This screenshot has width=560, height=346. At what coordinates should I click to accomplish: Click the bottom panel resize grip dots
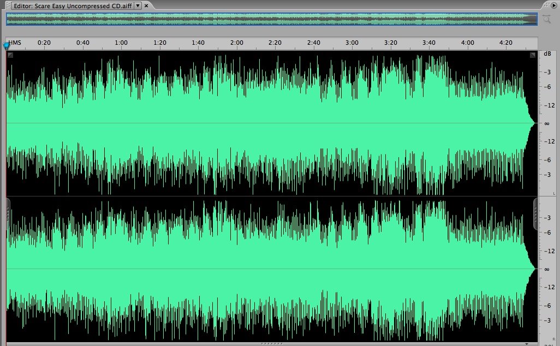click(x=272, y=343)
